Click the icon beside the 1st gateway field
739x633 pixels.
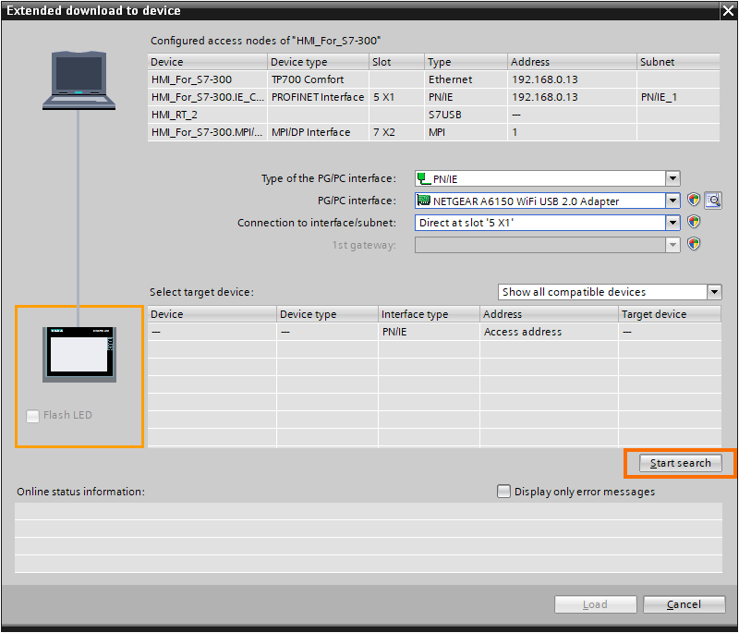[x=694, y=244]
